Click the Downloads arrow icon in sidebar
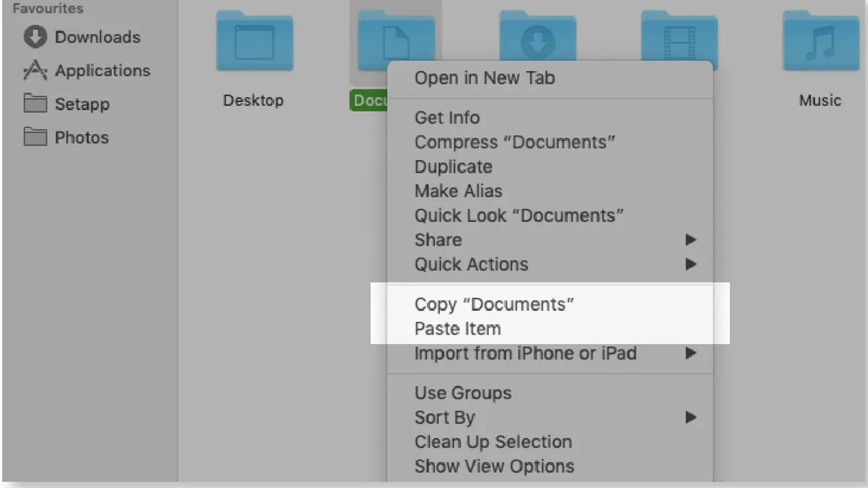The height and width of the screenshot is (488, 868). tap(35, 37)
